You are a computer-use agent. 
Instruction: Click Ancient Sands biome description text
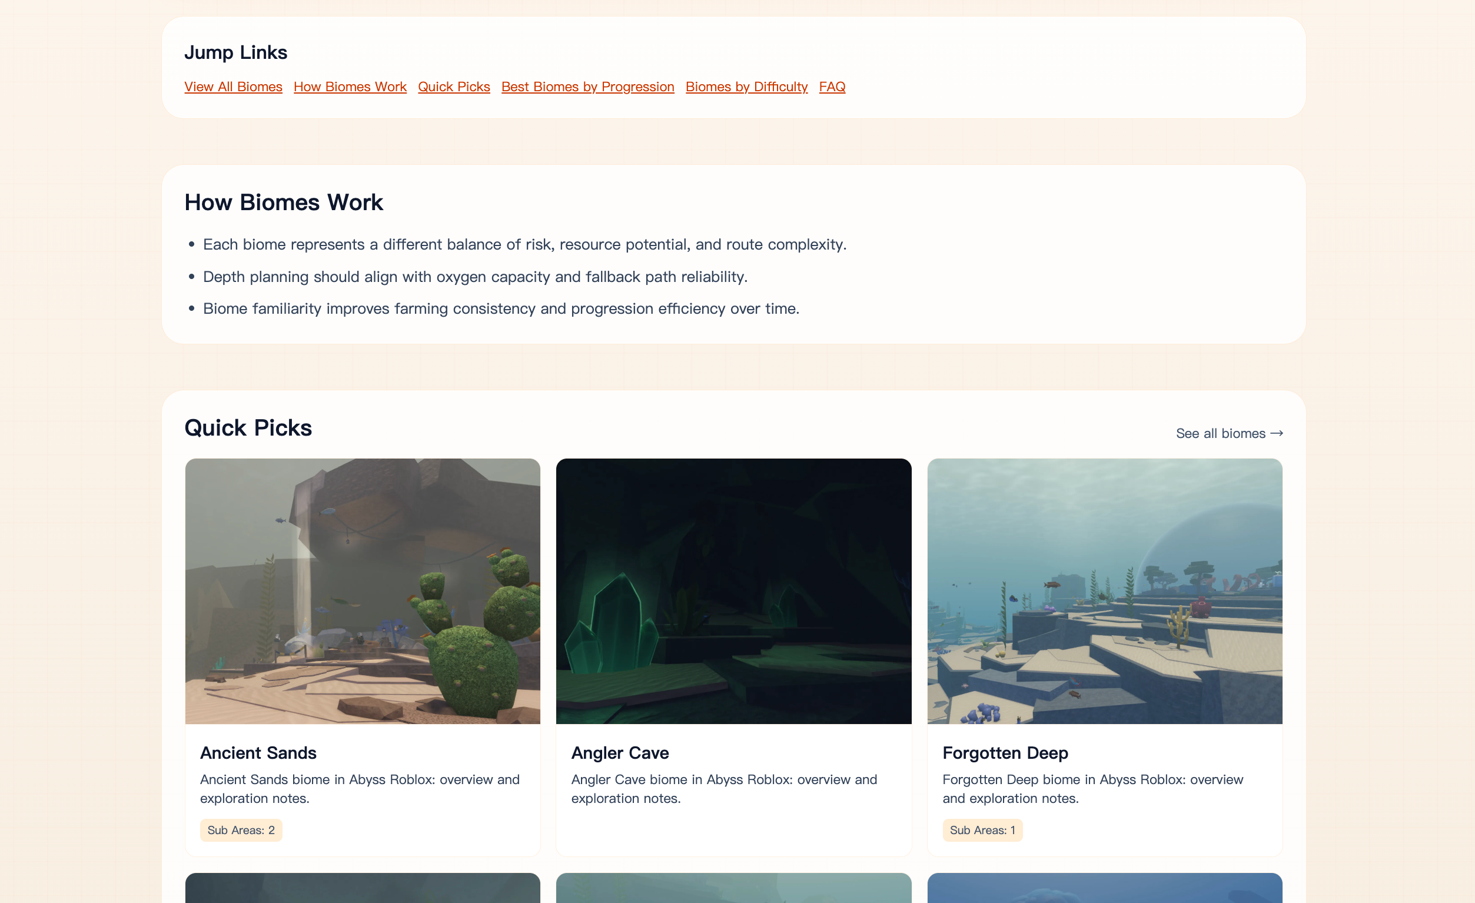coord(359,788)
